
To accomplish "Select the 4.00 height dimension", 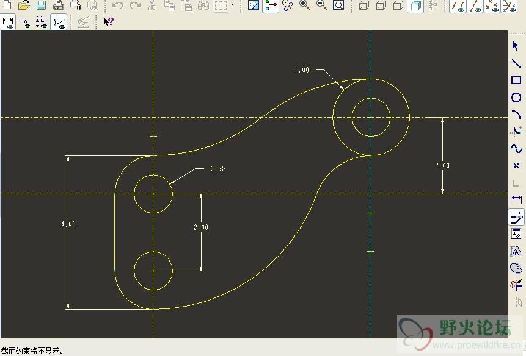I will [68, 224].
